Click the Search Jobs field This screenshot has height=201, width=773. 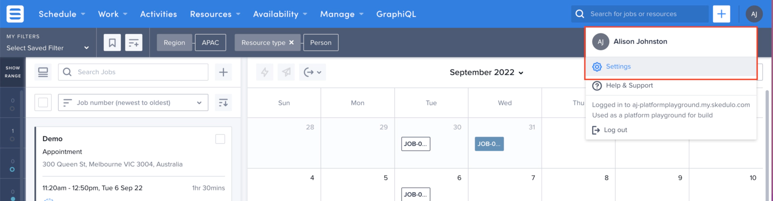click(133, 72)
